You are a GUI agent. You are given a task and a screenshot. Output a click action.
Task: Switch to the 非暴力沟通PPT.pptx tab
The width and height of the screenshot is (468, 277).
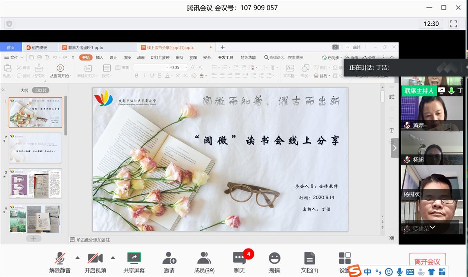tap(86, 48)
